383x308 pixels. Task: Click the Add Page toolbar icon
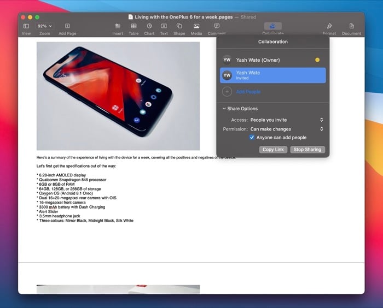click(x=67, y=26)
